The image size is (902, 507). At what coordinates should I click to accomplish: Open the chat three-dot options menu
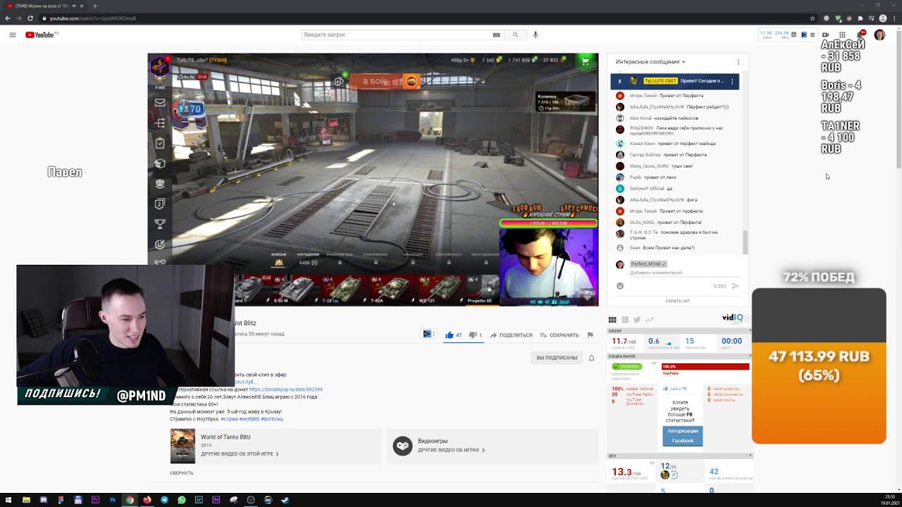[738, 62]
